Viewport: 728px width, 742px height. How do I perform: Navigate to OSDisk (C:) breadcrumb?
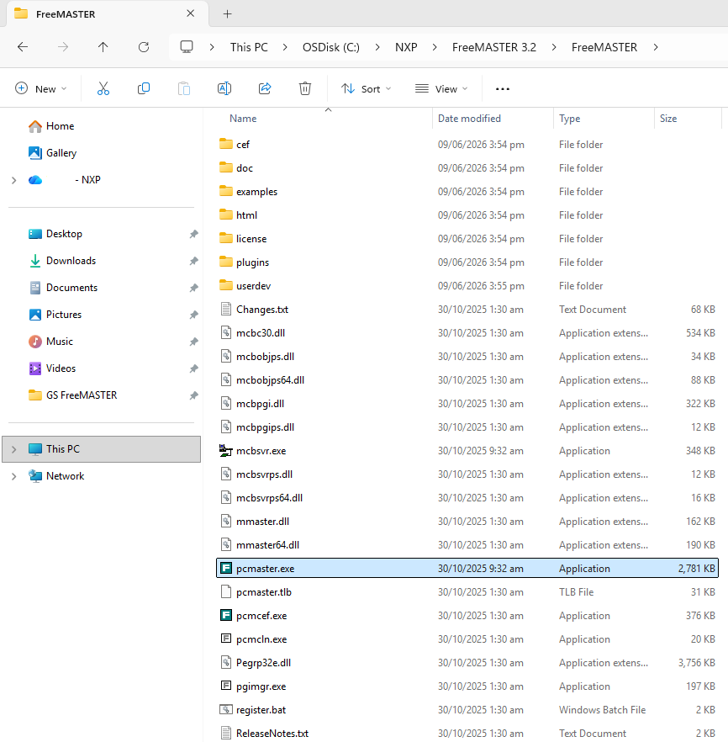[331, 47]
